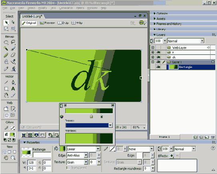Enable the Transparent checkbox
This screenshot has width=217, height=174.
(68, 168)
